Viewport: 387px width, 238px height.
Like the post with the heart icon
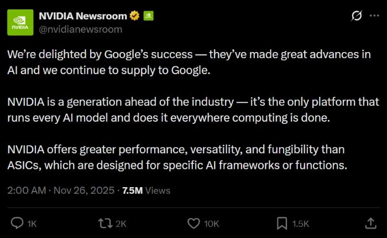193,223
